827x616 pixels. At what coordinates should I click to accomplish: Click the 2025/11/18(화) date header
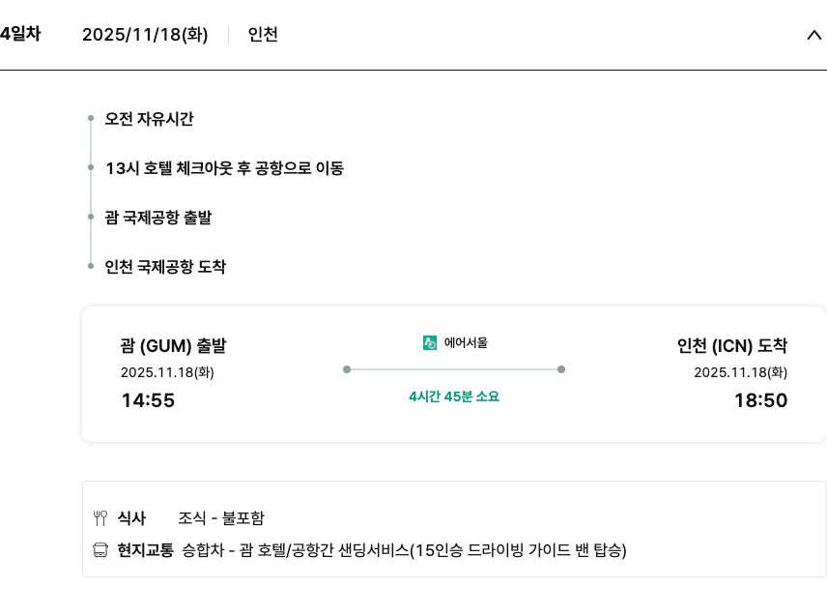(x=145, y=35)
